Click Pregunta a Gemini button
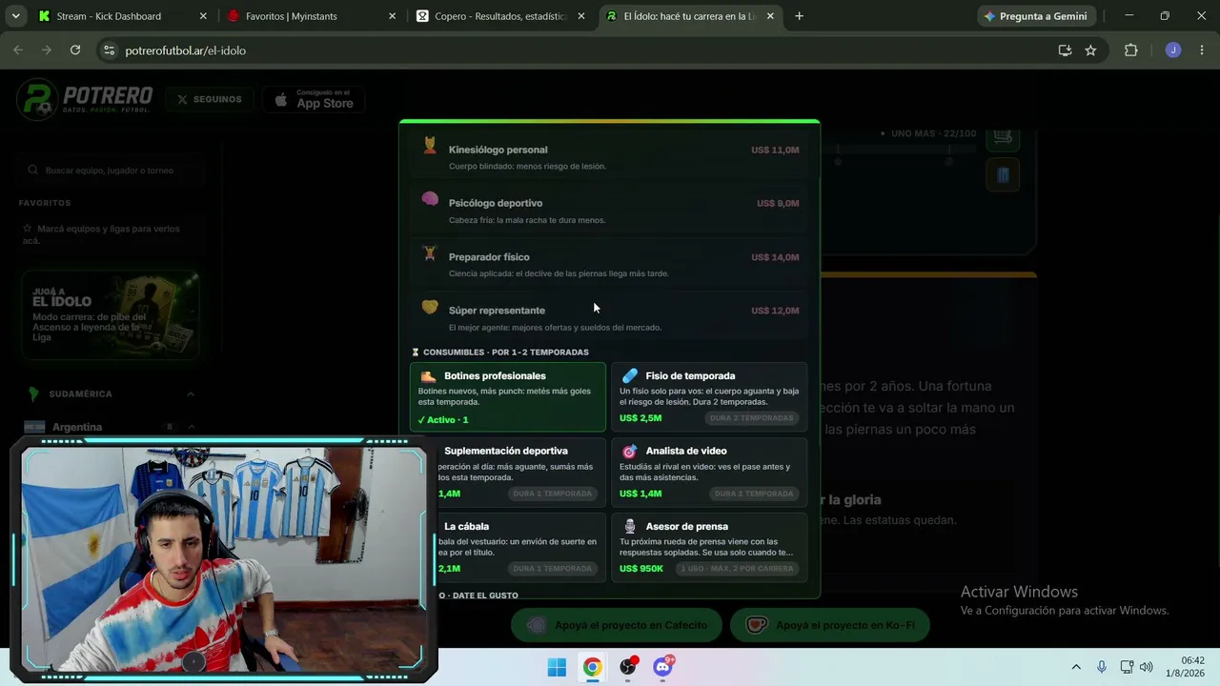Image resolution: width=1220 pixels, height=686 pixels. coord(1036,16)
